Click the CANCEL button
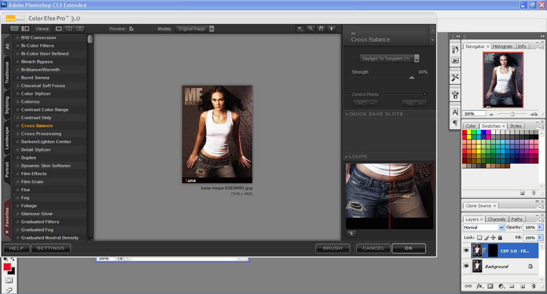 pyautogui.click(x=373, y=248)
